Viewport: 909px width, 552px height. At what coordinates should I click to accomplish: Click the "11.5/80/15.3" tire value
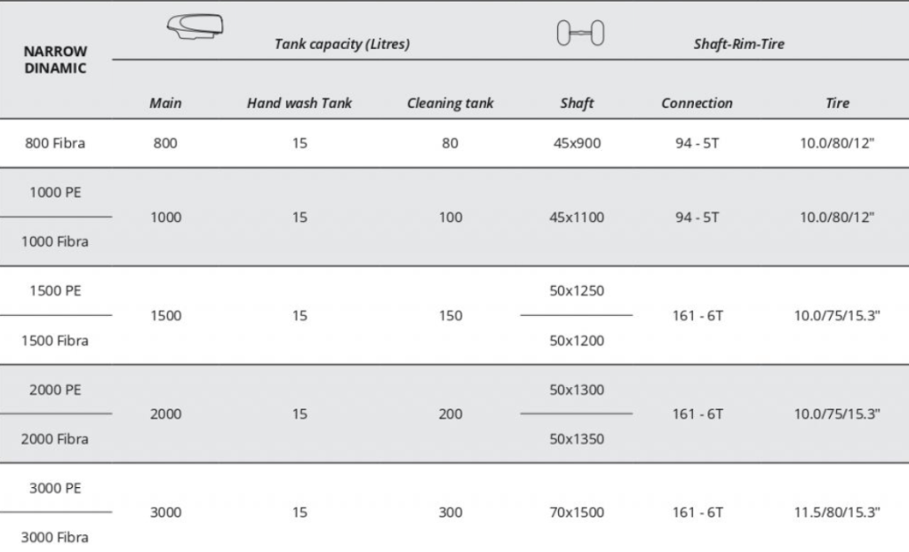tap(837, 512)
